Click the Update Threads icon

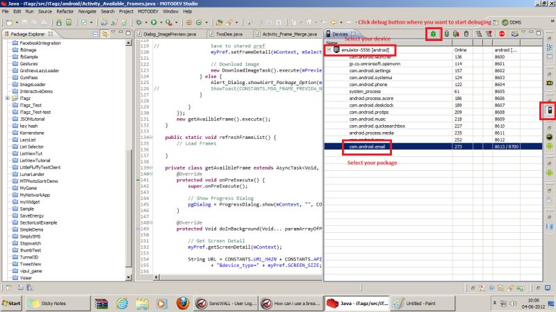[479, 33]
